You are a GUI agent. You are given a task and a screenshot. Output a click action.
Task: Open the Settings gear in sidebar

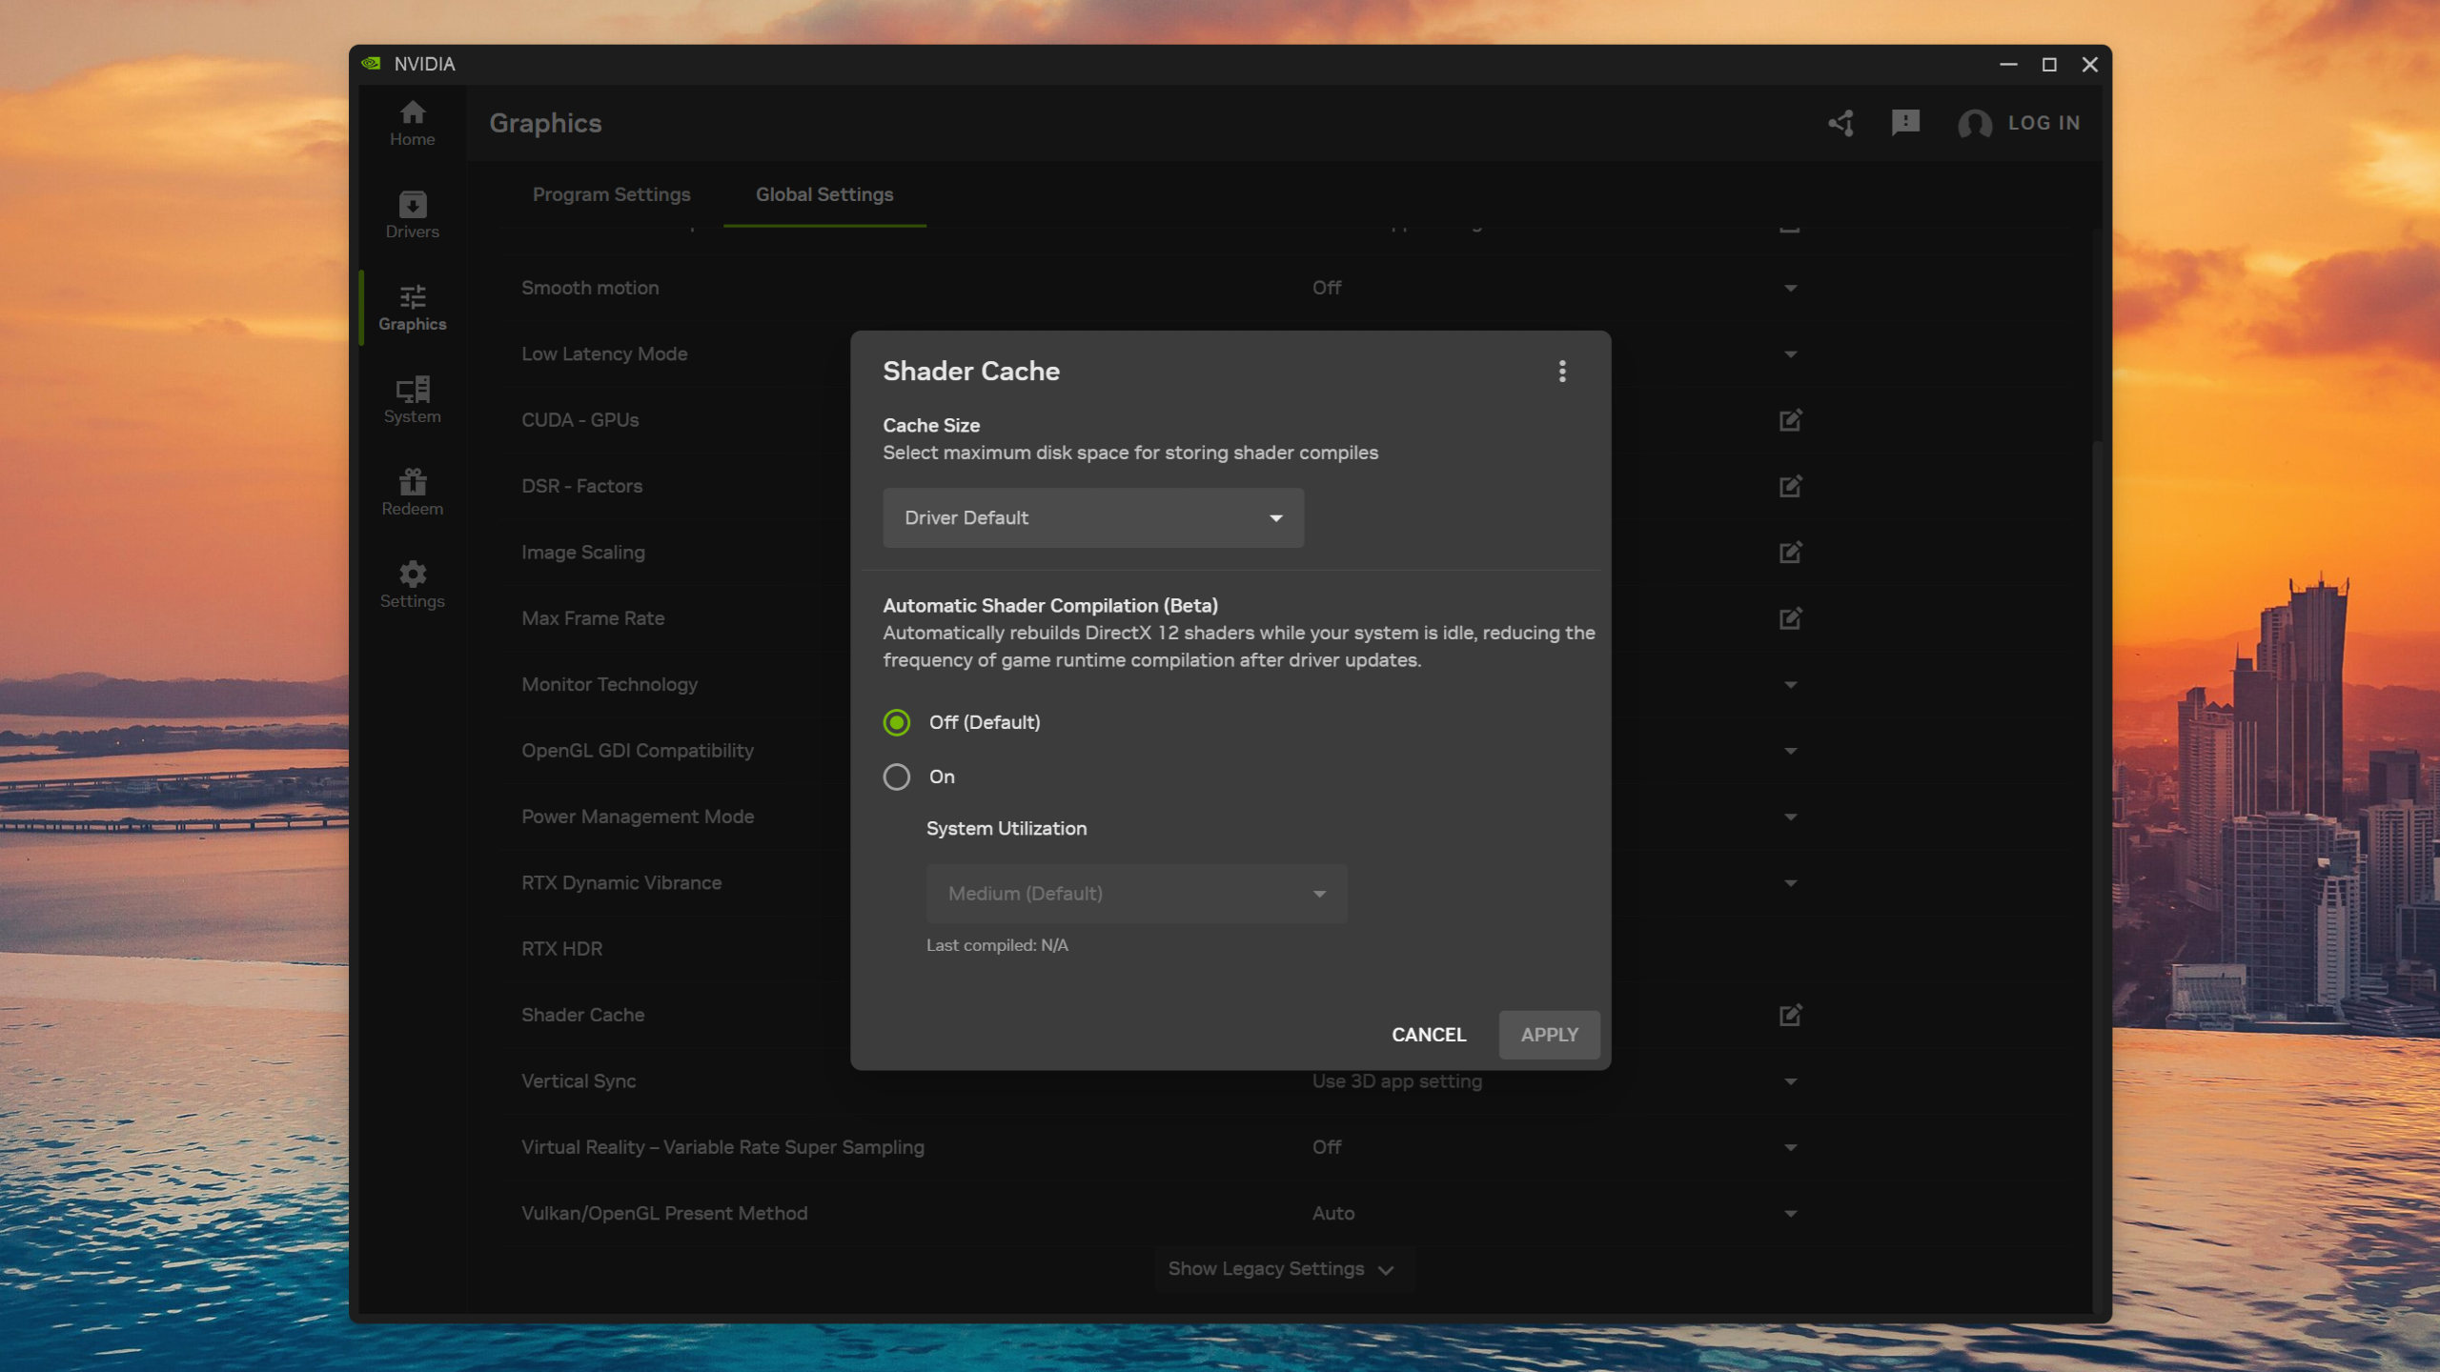(412, 583)
